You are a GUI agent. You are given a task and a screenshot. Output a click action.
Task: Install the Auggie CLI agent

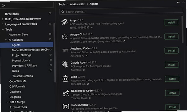pos(171,37)
